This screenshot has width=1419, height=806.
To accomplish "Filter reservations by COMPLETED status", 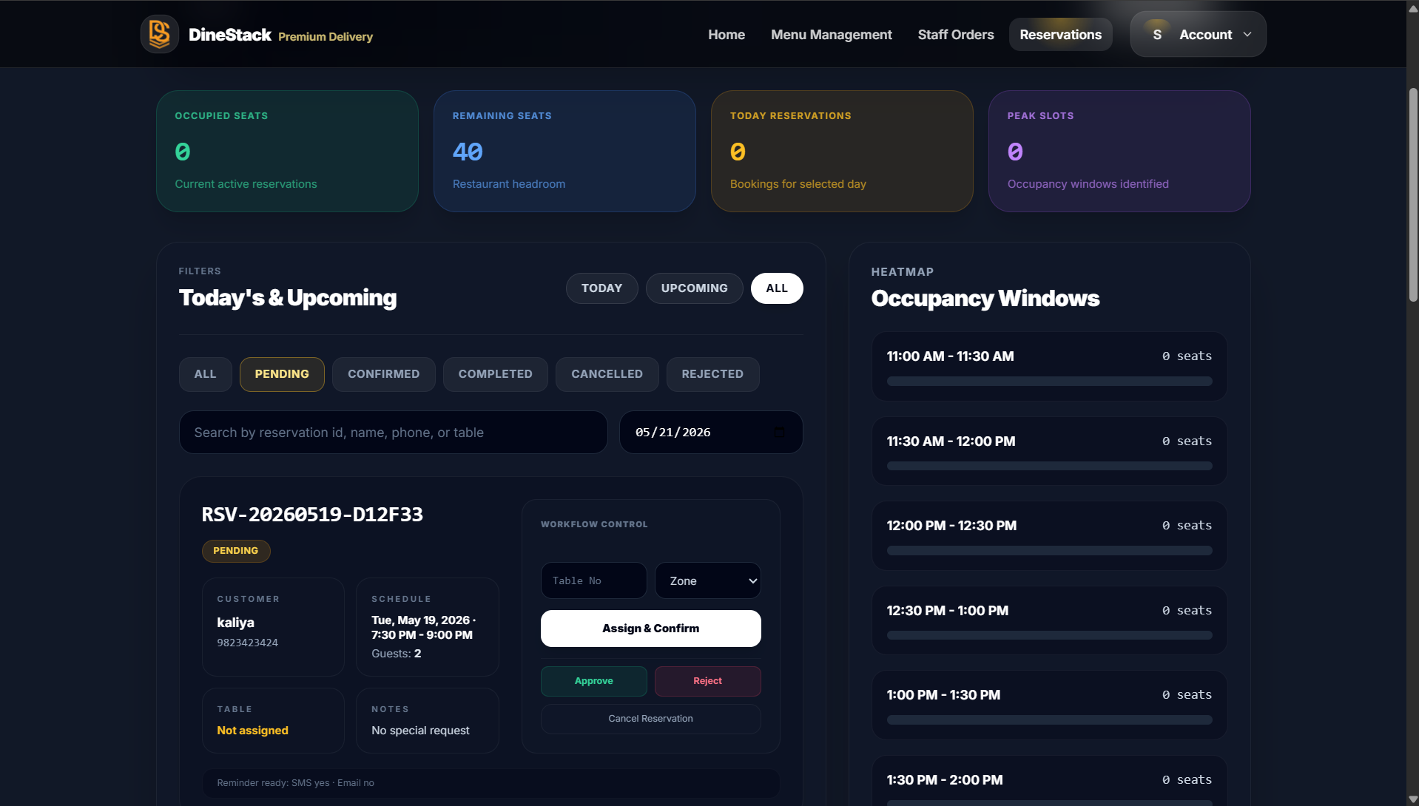I will pos(495,374).
